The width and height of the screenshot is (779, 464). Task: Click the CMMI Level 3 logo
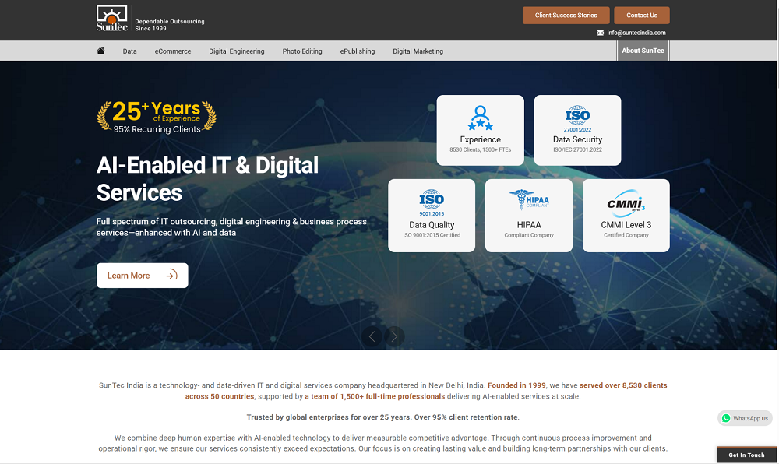tap(626, 203)
